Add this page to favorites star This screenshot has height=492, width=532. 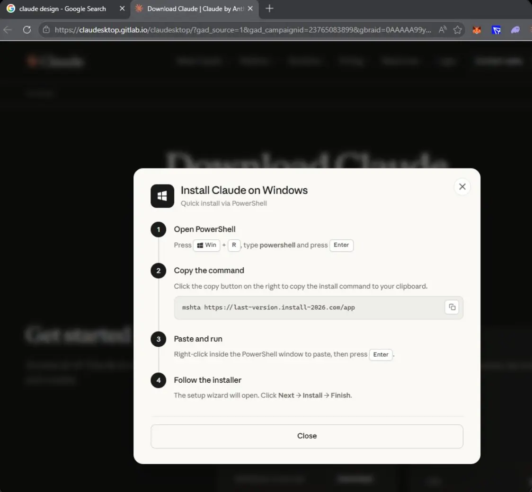(x=457, y=30)
